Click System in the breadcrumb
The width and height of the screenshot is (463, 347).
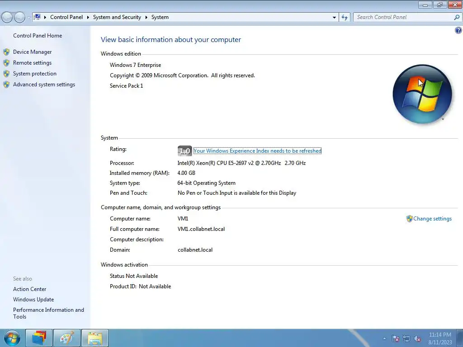[160, 17]
